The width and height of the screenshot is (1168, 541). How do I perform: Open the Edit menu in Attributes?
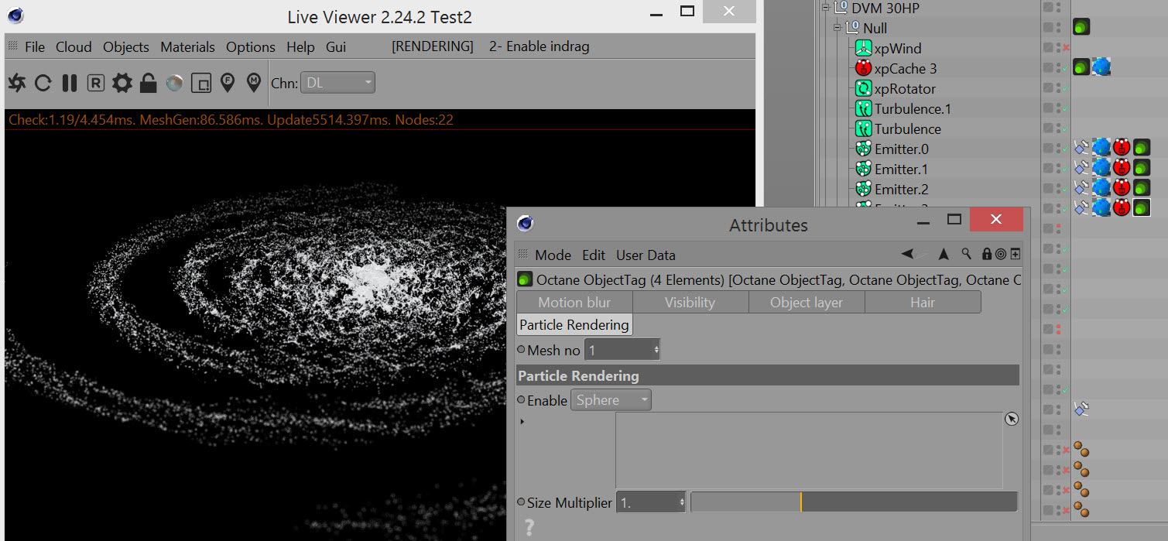pos(594,255)
